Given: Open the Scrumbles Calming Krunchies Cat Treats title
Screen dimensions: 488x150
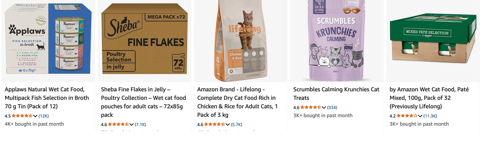Looking at the screenshot, I should (x=336, y=93).
